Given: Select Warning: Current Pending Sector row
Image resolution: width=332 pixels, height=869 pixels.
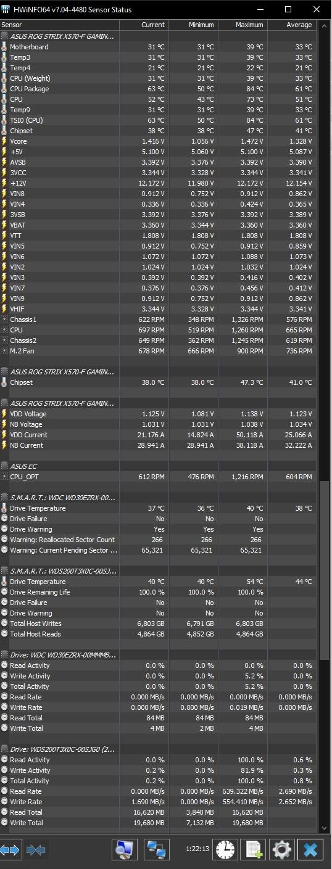Looking at the screenshot, I should (x=158, y=550).
